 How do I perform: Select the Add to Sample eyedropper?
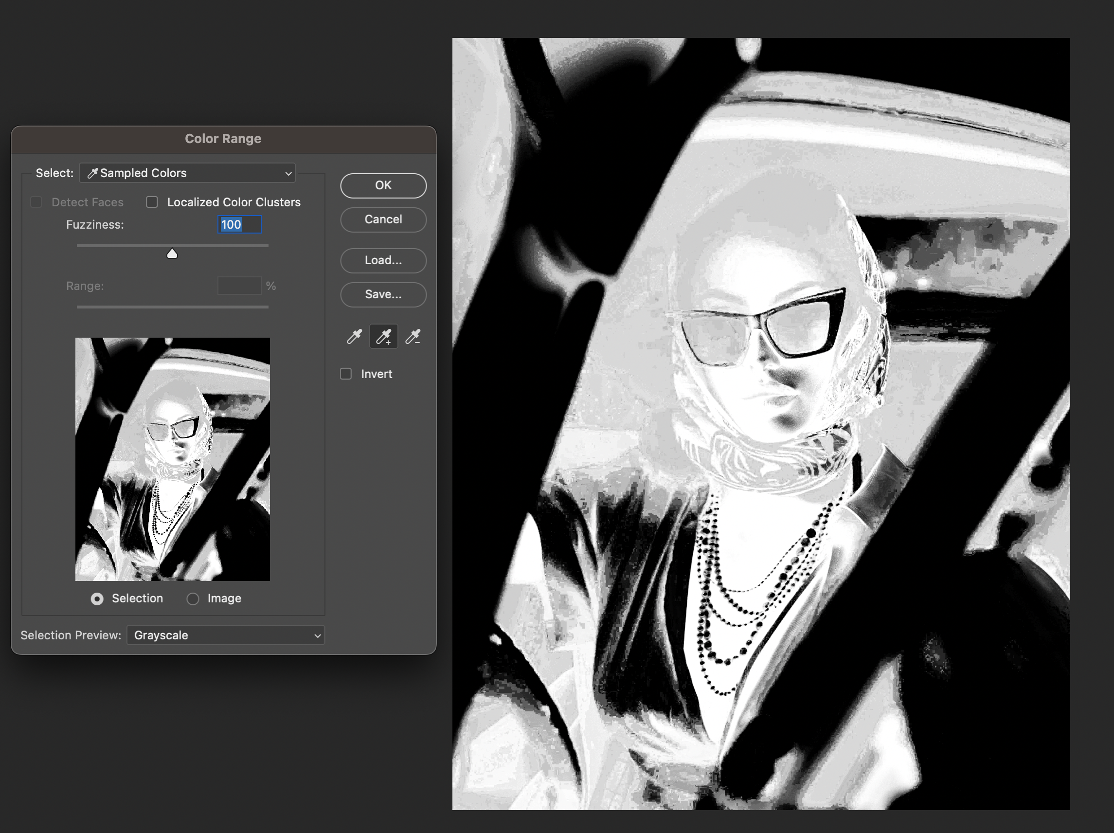point(384,336)
